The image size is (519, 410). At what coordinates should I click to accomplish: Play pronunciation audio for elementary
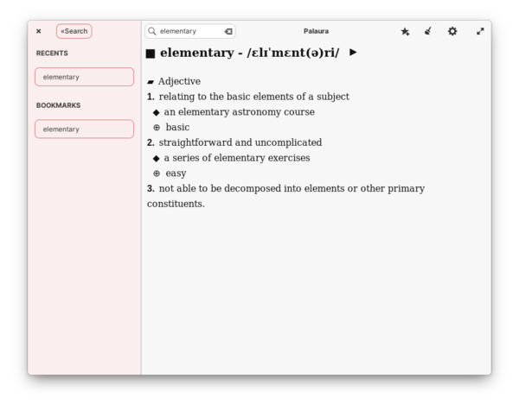[353, 52]
